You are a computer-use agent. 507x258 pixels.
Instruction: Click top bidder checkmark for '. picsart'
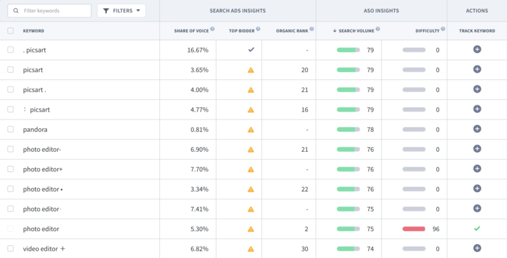(251, 50)
